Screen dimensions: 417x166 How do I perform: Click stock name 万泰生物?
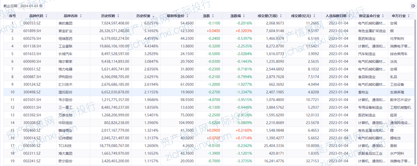(66, 115)
